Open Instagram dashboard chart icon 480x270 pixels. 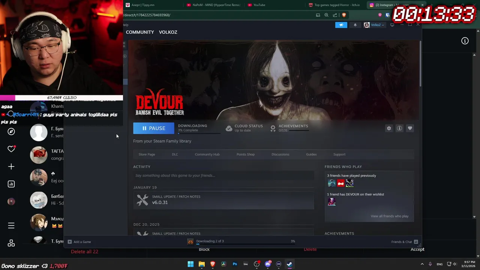pos(11,184)
